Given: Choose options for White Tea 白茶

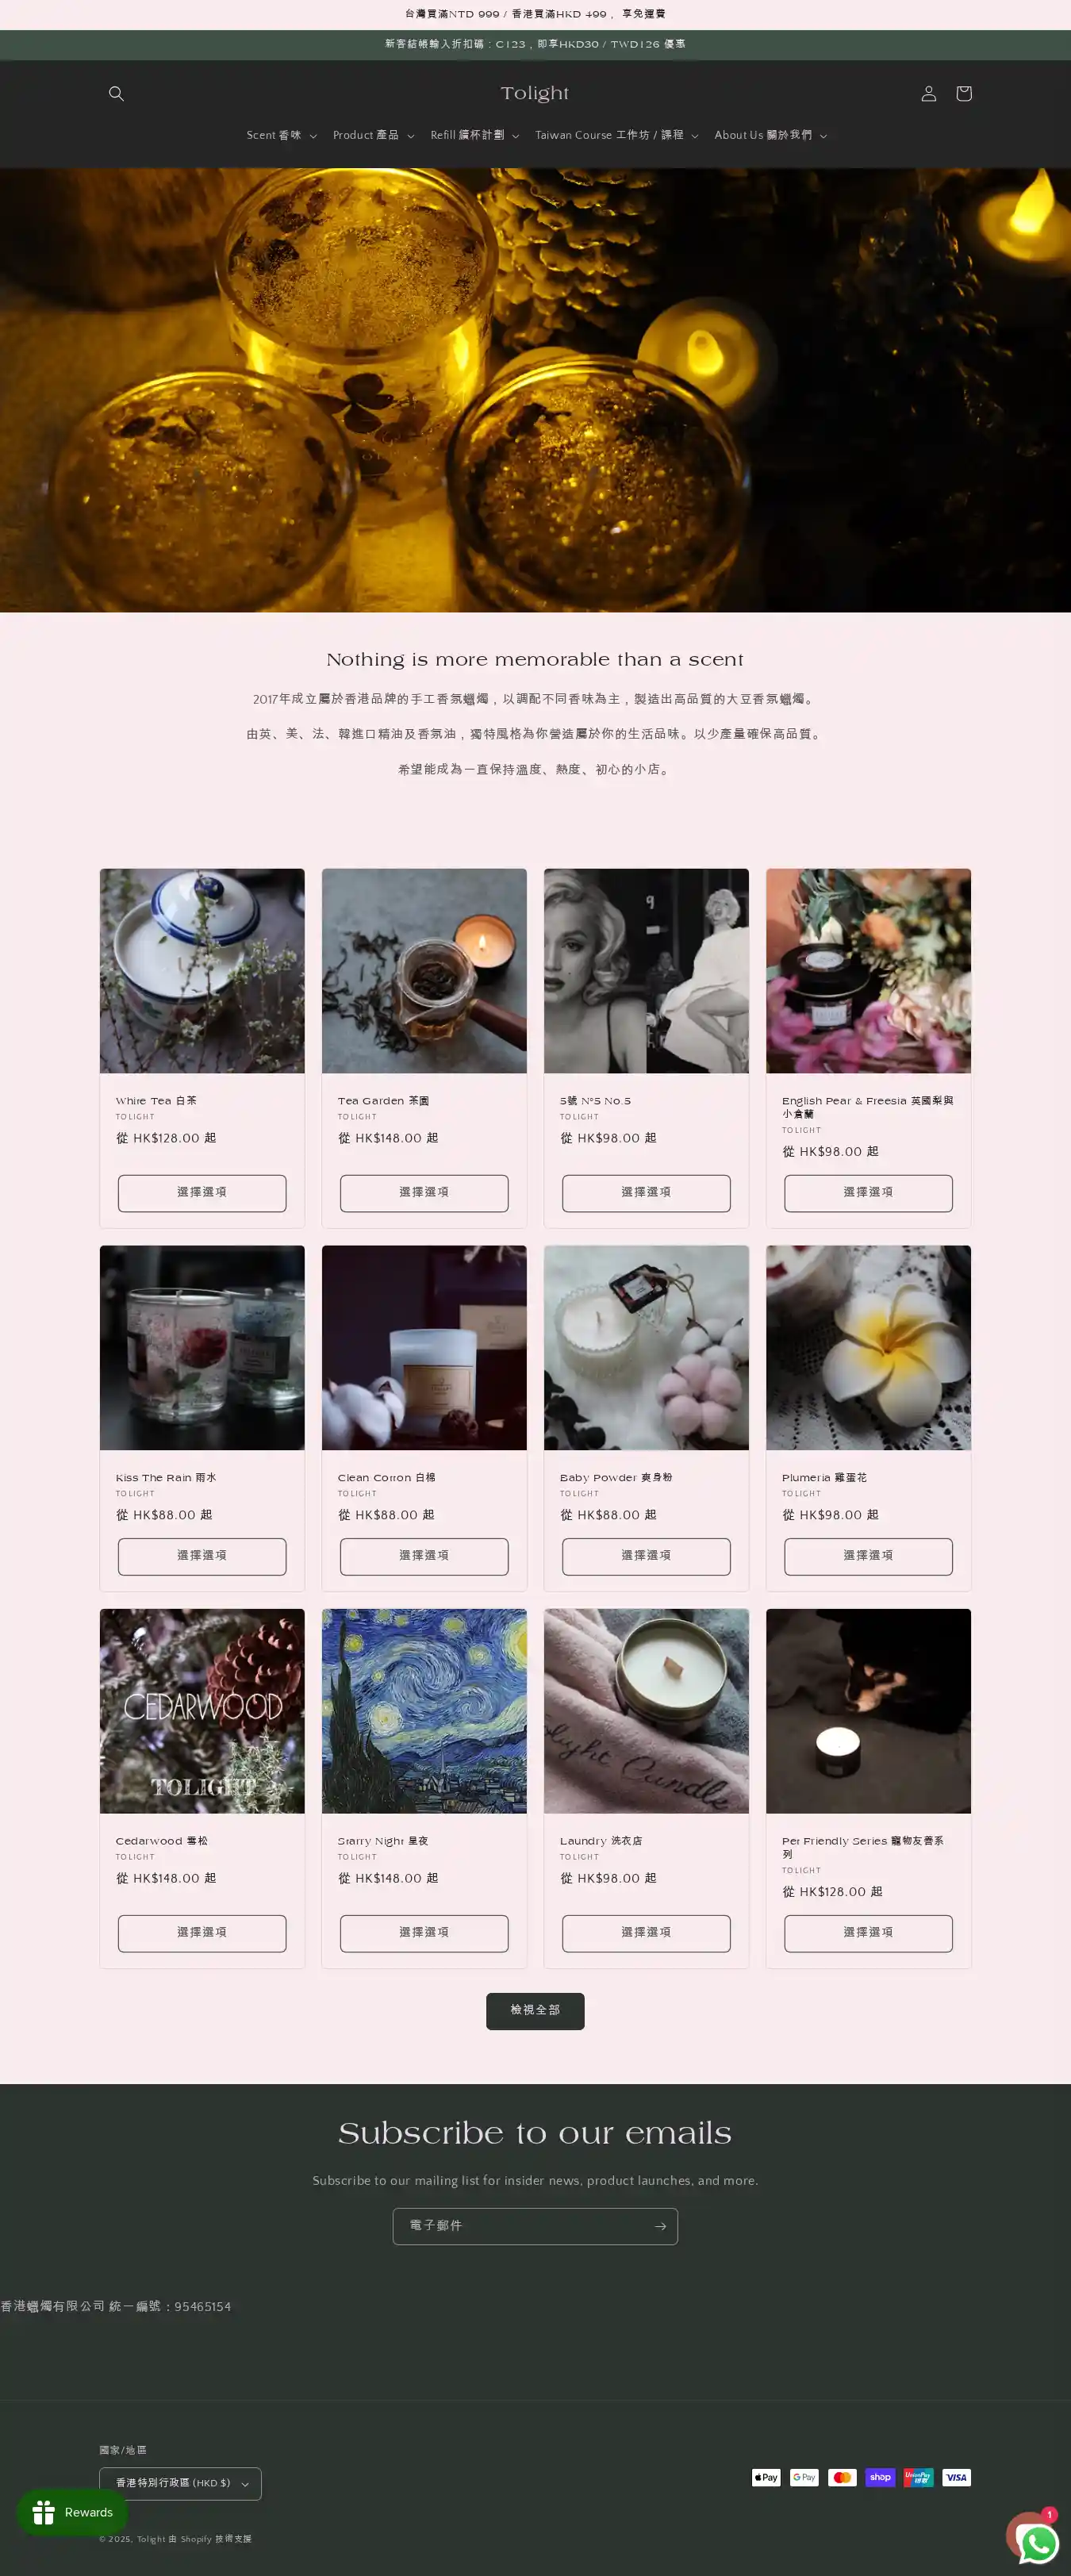Looking at the screenshot, I should point(202,1192).
